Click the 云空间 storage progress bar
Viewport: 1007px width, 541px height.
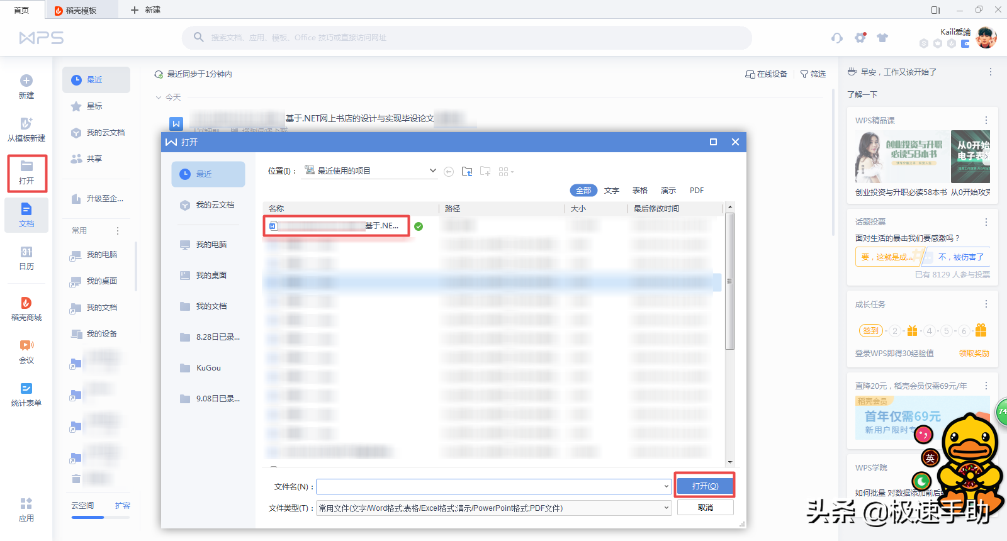(x=101, y=517)
